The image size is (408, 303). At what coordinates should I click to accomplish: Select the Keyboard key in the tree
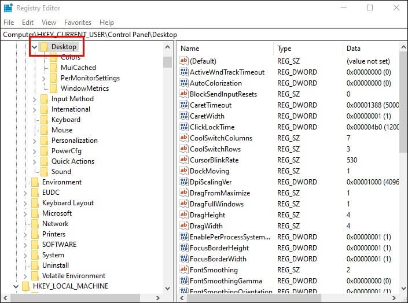tap(66, 120)
